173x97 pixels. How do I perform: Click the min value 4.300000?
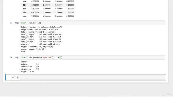click(35, 1)
